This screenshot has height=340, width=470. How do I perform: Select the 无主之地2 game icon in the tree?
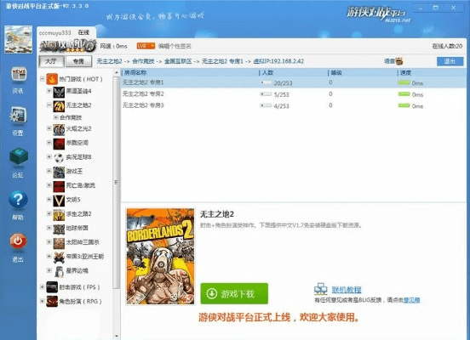tap(59, 106)
